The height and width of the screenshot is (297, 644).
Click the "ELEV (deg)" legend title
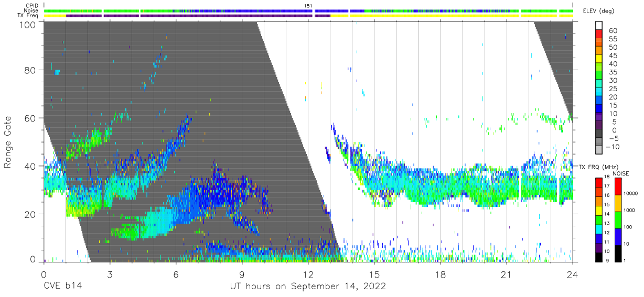pyautogui.click(x=598, y=10)
